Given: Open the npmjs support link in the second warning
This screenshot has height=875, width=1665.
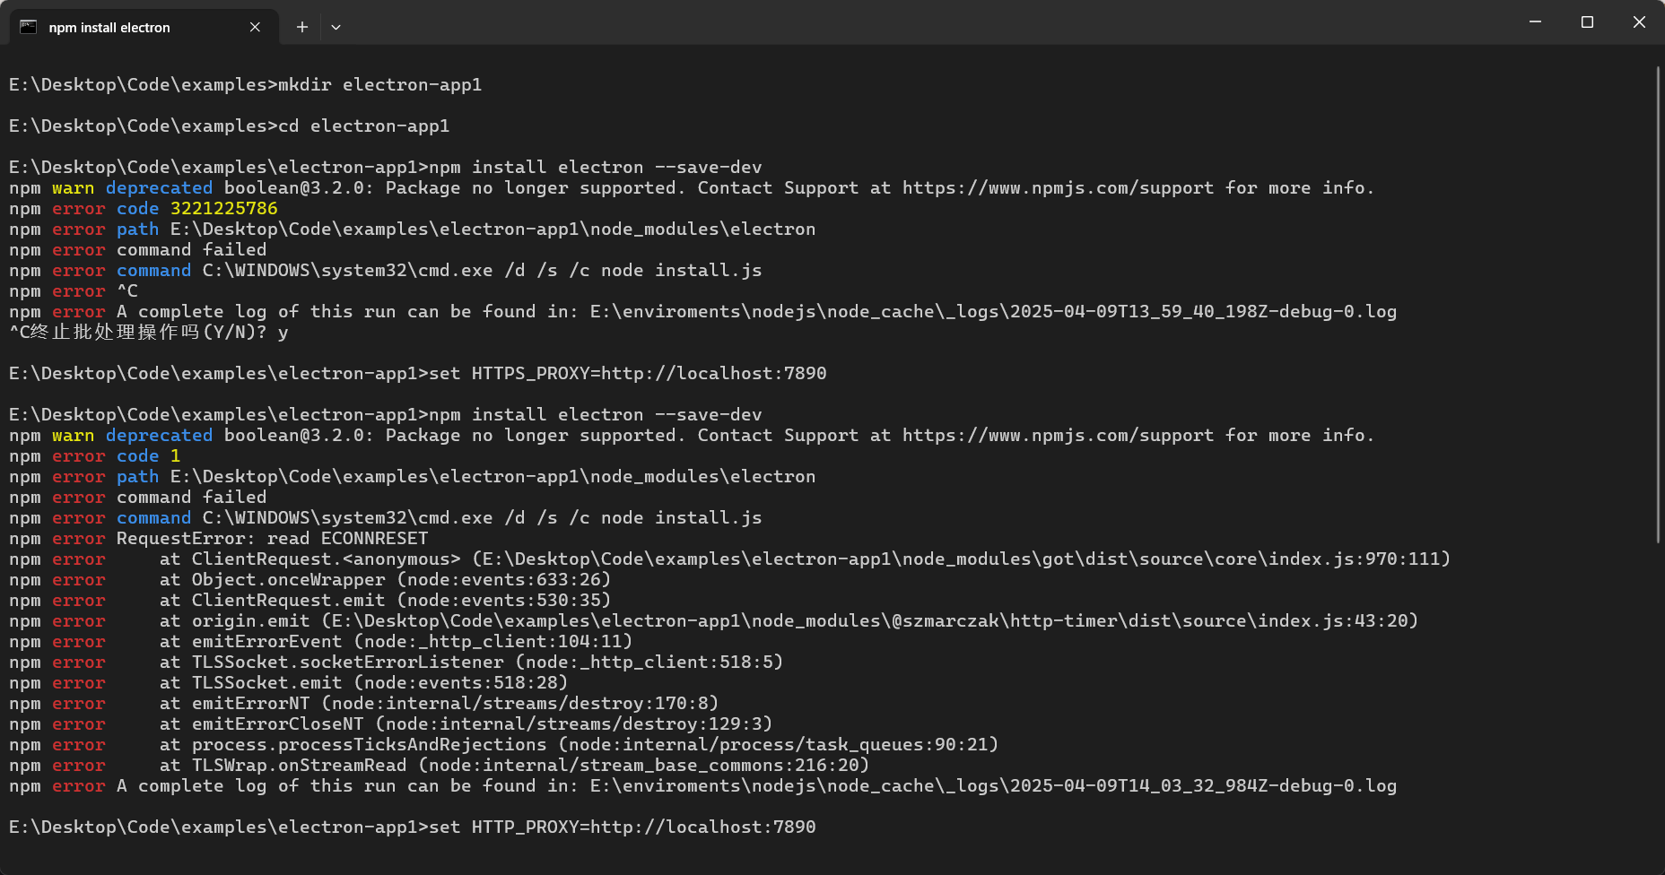Looking at the screenshot, I should (x=1058, y=436).
